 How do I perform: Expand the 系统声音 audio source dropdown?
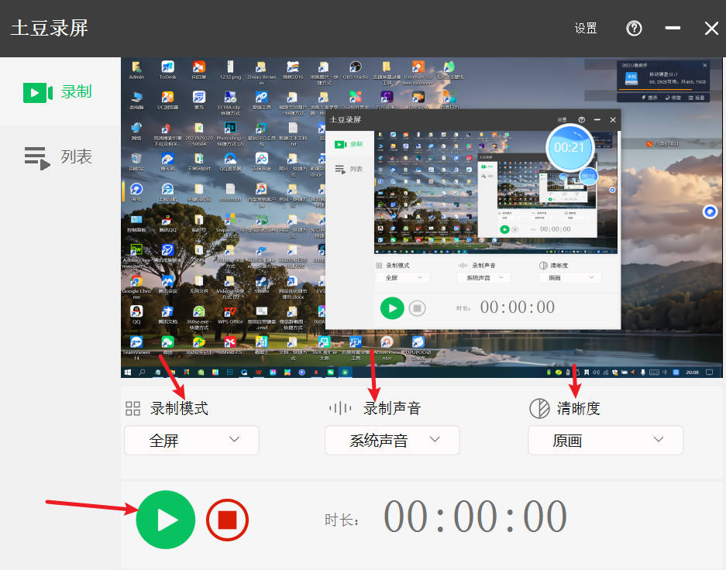(x=392, y=440)
